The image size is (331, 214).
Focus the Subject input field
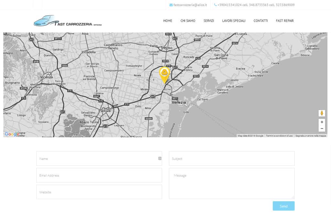[x=231, y=158]
